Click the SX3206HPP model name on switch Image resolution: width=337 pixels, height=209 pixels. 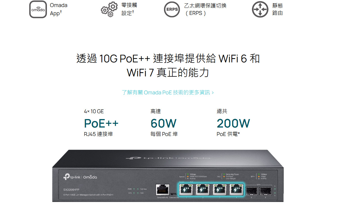[x=71, y=190]
